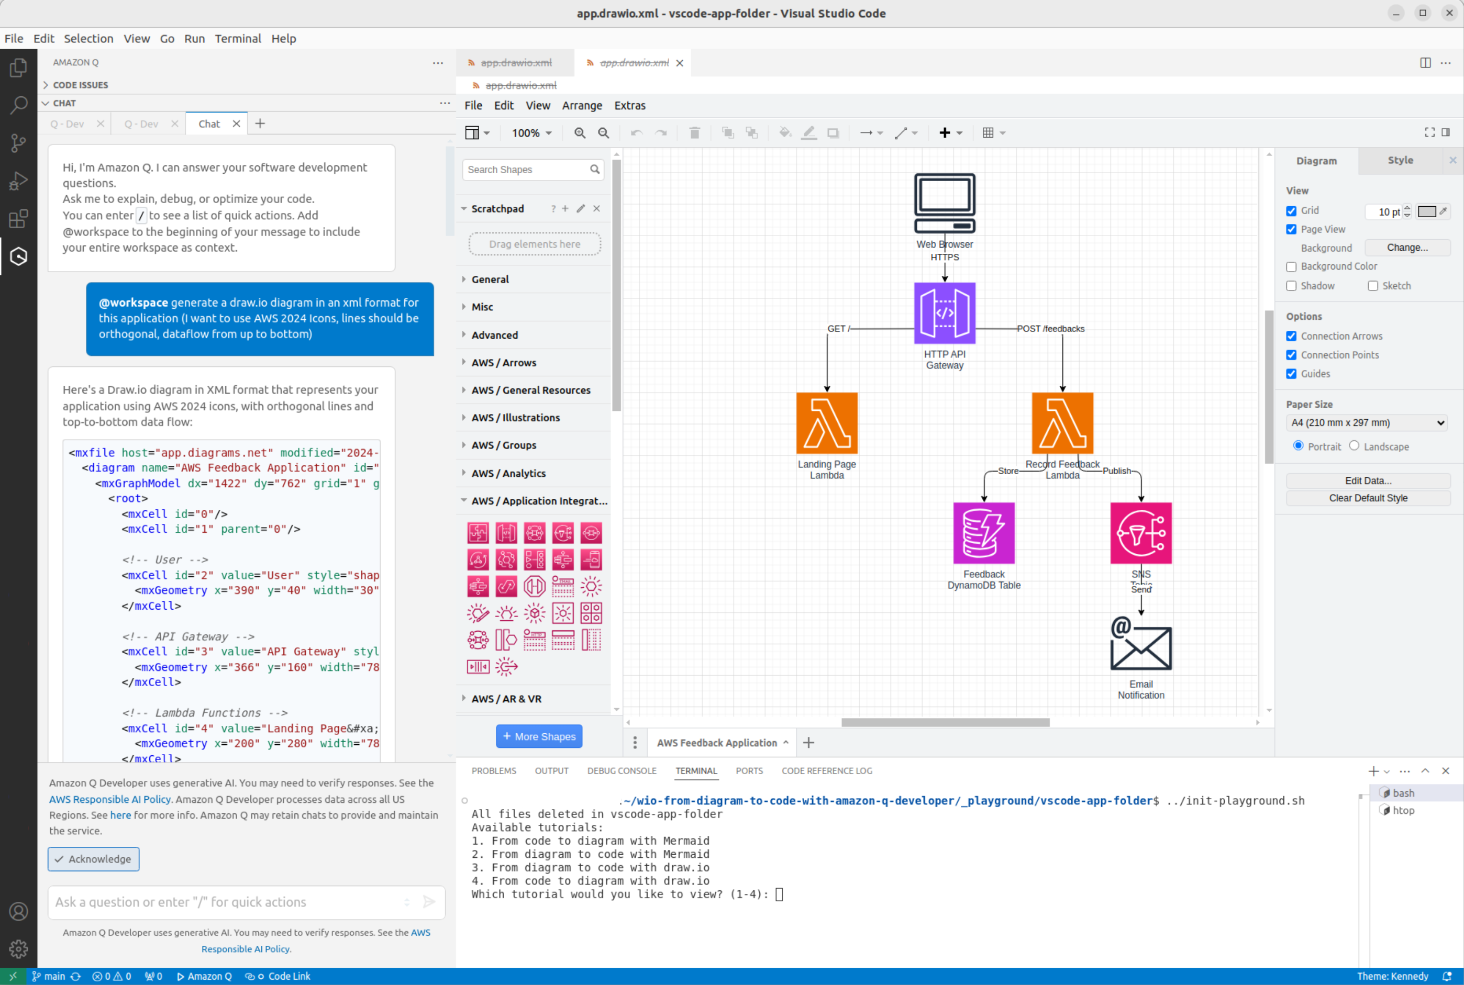
Task: Open the Explorer view in activity bar
Action: pos(18,67)
